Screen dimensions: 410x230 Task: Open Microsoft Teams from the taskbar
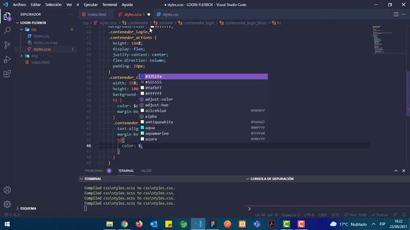(x=257, y=224)
